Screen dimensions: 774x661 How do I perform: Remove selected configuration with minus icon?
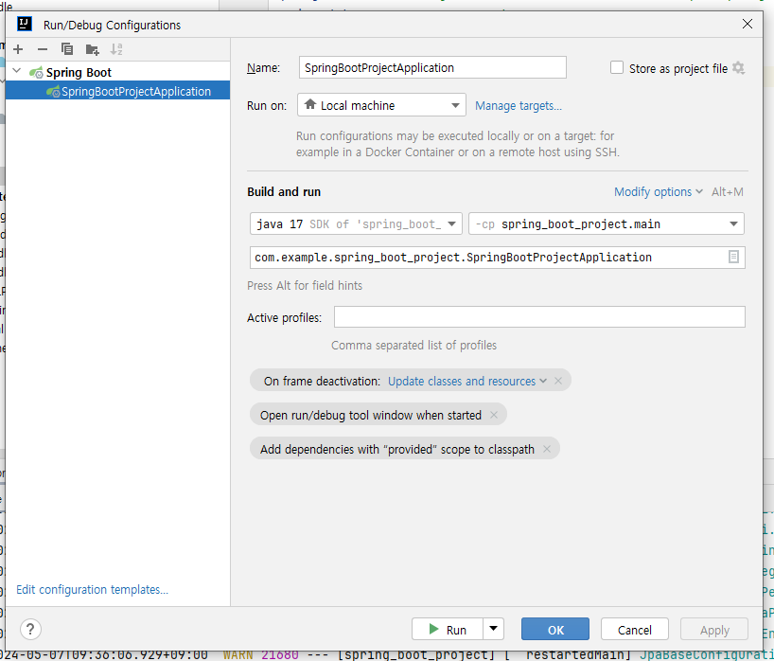[43, 49]
